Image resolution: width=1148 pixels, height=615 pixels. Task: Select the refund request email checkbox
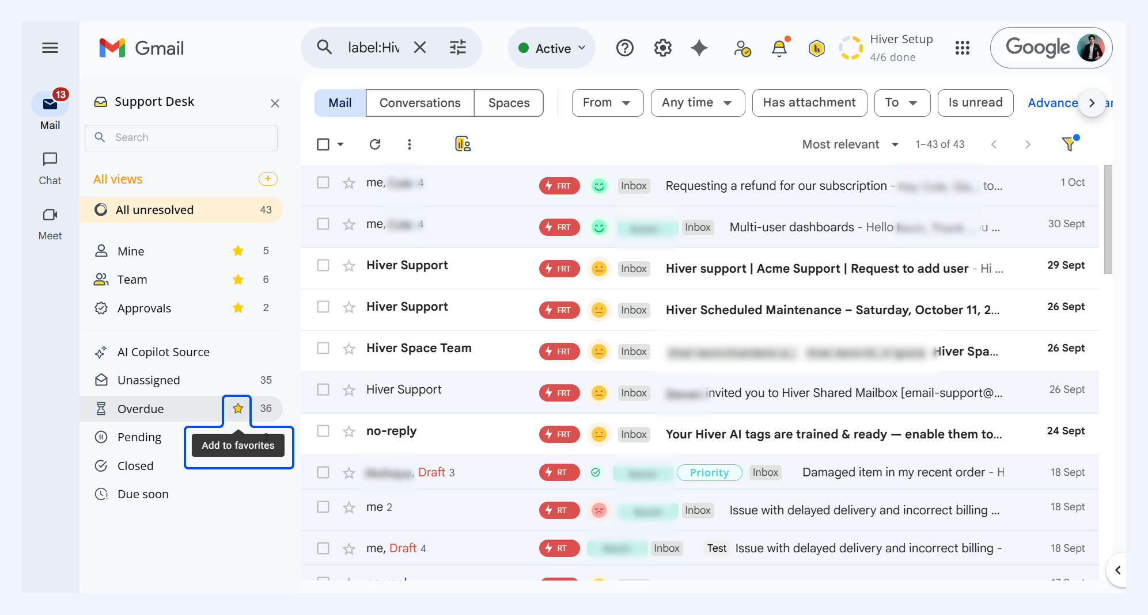click(x=323, y=182)
